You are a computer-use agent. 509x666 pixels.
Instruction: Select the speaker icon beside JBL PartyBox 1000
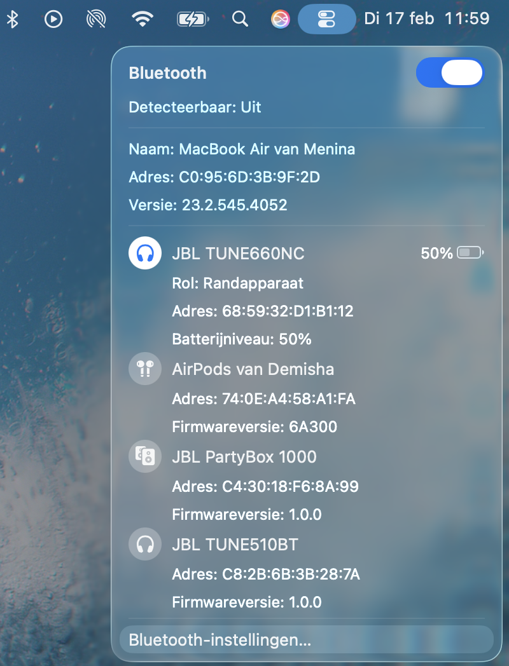tap(145, 456)
